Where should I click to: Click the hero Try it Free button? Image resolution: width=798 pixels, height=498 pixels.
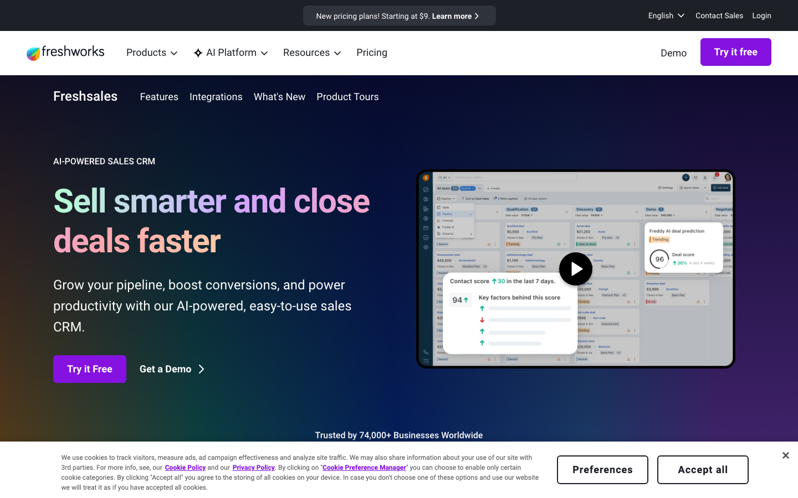coord(90,369)
